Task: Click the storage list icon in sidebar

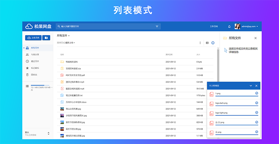Action: (27, 86)
